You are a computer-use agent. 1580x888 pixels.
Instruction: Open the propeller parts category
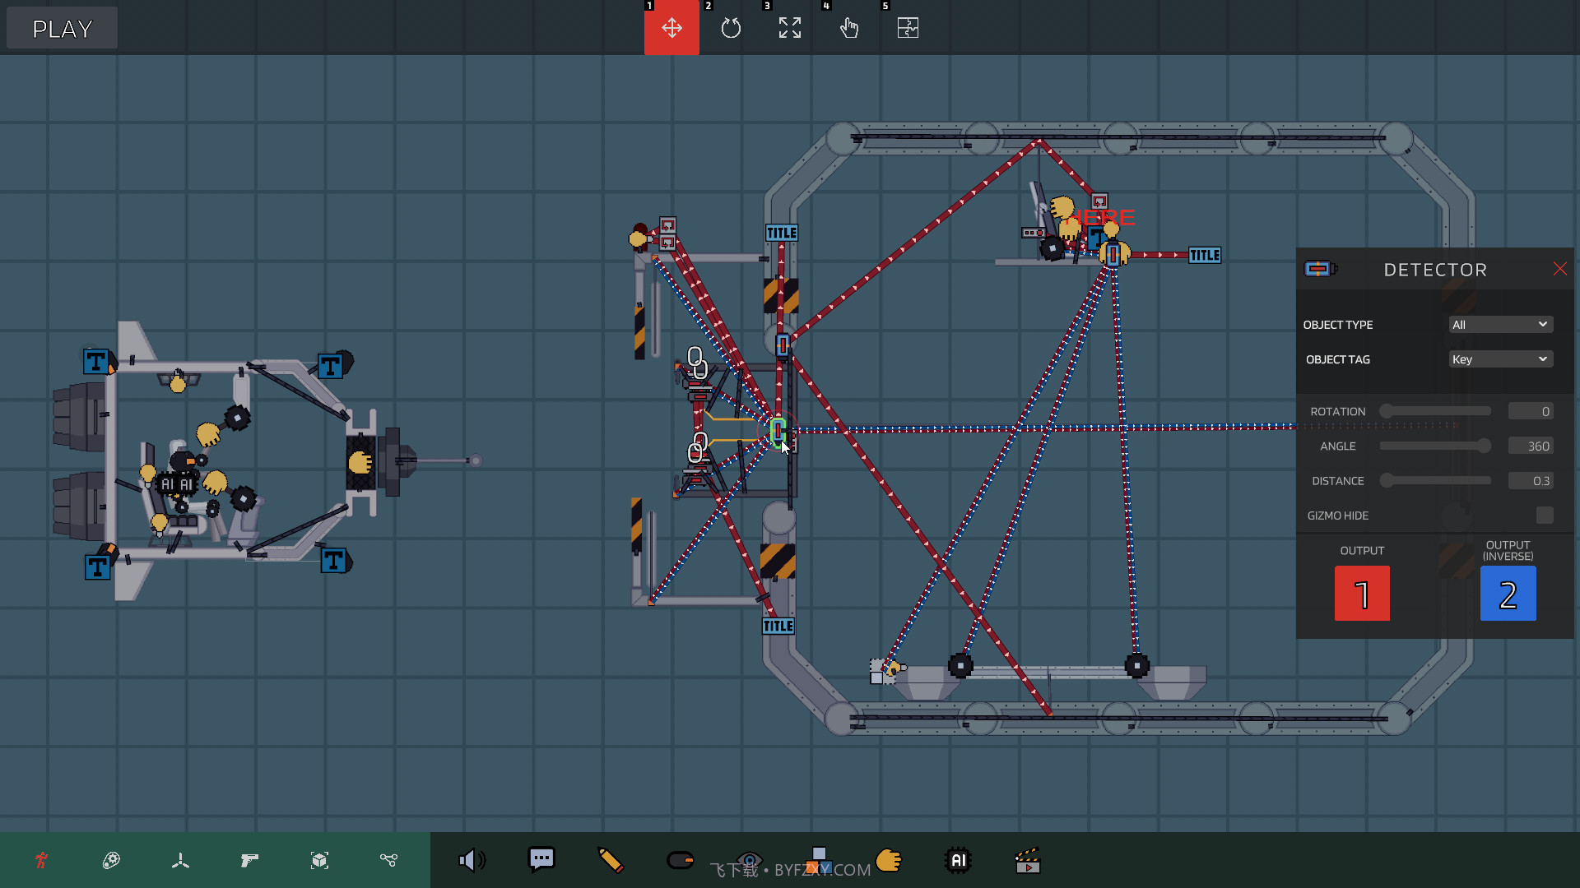point(180,860)
